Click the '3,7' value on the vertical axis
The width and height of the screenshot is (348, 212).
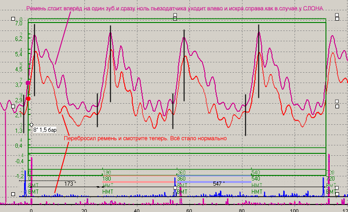point(19,85)
